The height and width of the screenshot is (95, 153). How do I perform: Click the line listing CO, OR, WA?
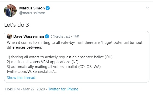pyautogui.click(x=54, y=67)
